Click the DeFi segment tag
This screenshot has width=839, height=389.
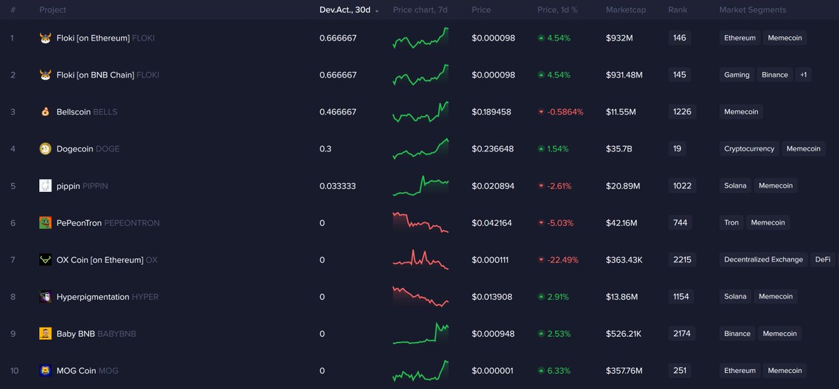[x=823, y=260]
